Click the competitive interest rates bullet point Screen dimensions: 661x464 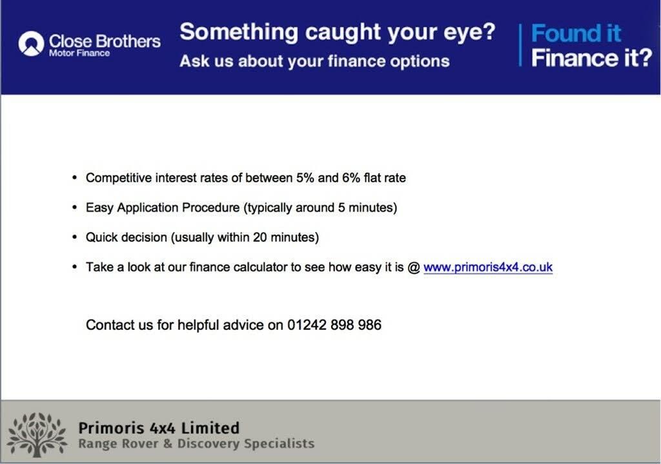(x=246, y=178)
